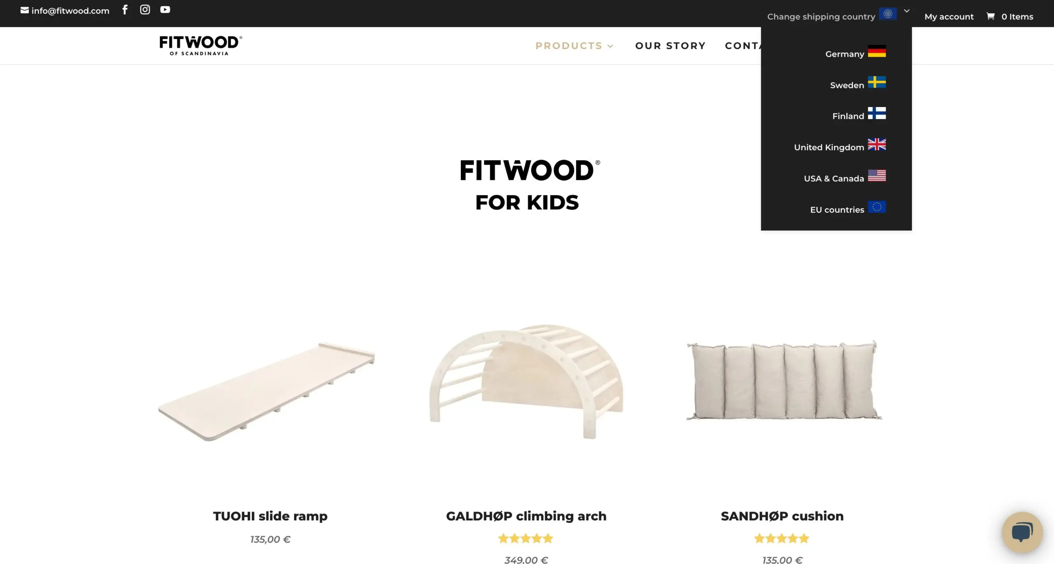Click the shopping cart icon
This screenshot has width=1054, height=564.
991,16
